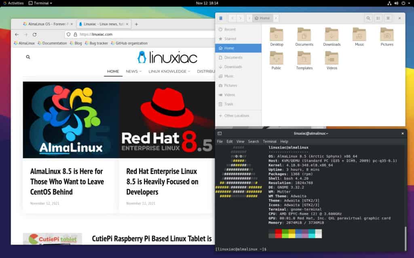Select Other Locations in Files sidebar
This screenshot has width=414, height=258.
coord(239,116)
